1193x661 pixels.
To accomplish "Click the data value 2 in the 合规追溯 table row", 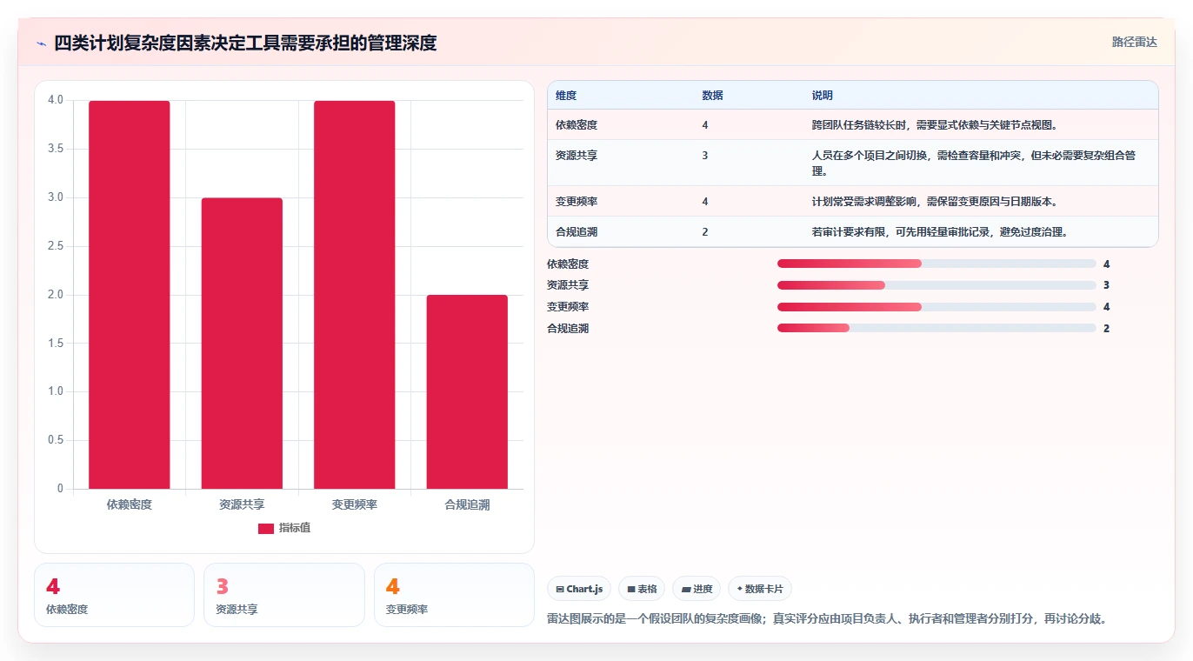I will click(x=705, y=232).
